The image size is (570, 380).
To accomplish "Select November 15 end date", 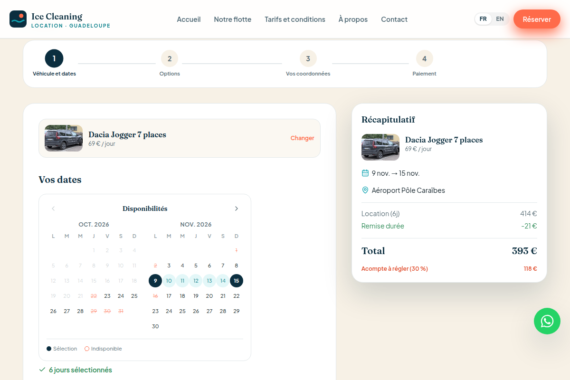I will point(237,281).
